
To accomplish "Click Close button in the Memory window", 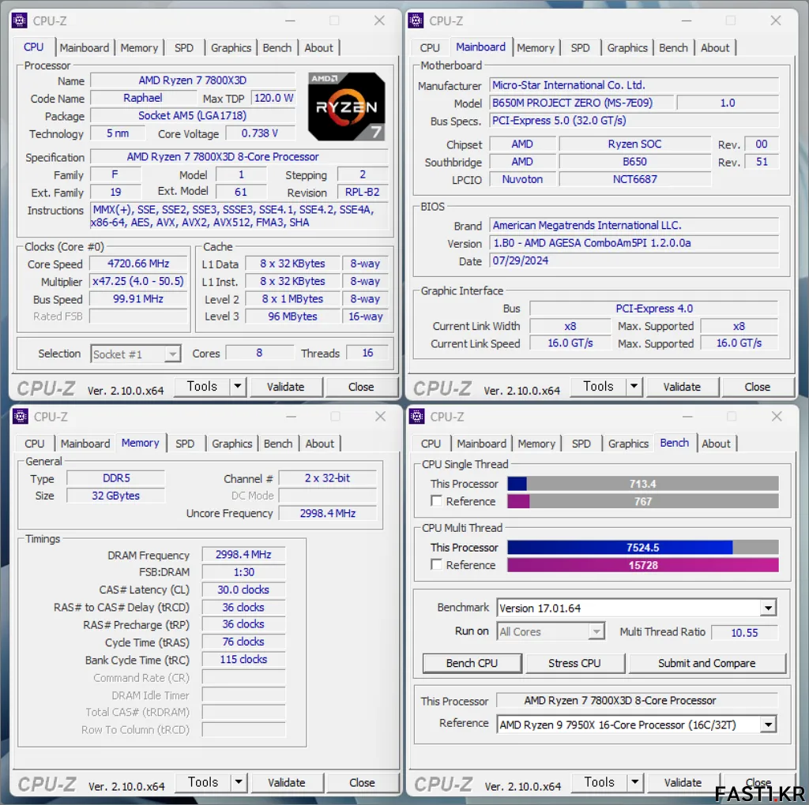I will coord(362,782).
